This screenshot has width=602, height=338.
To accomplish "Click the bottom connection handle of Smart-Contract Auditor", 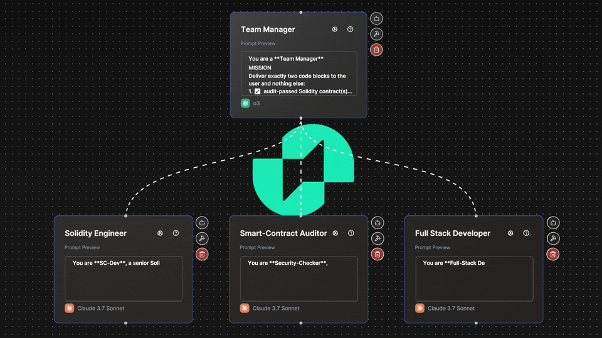I will point(301,323).
